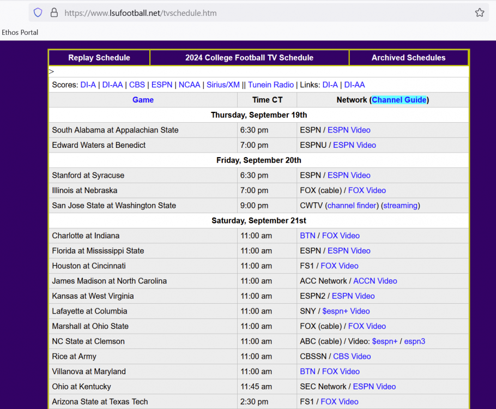Bookmark this page with the star icon

[479, 13]
